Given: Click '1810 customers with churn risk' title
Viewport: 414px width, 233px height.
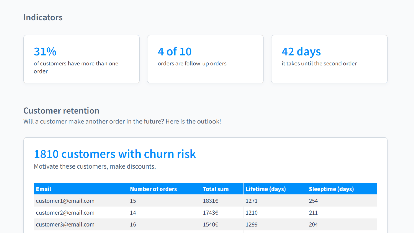Looking at the screenshot, I should coord(115,154).
